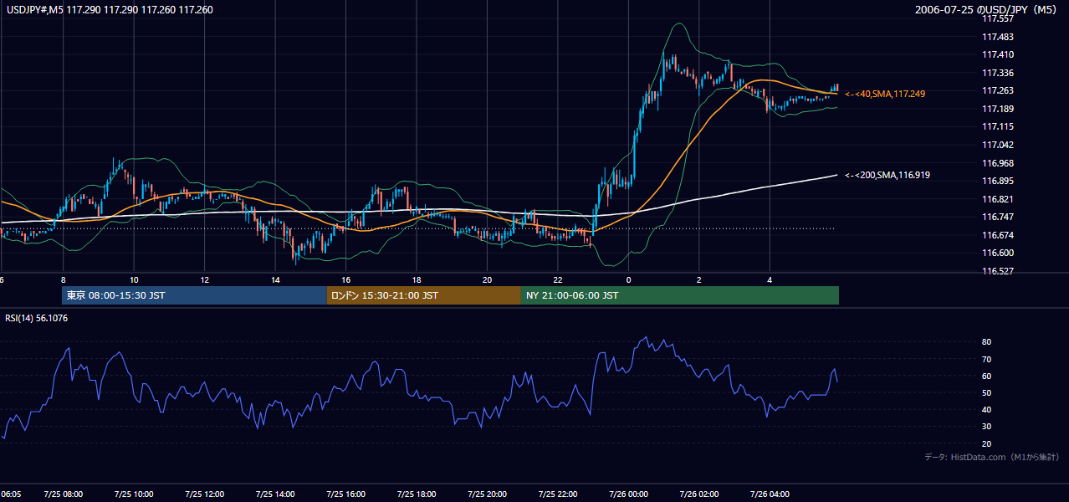Select the 7/25 22:00 time label
The width and height of the screenshot is (1069, 502).
pos(558,494)
